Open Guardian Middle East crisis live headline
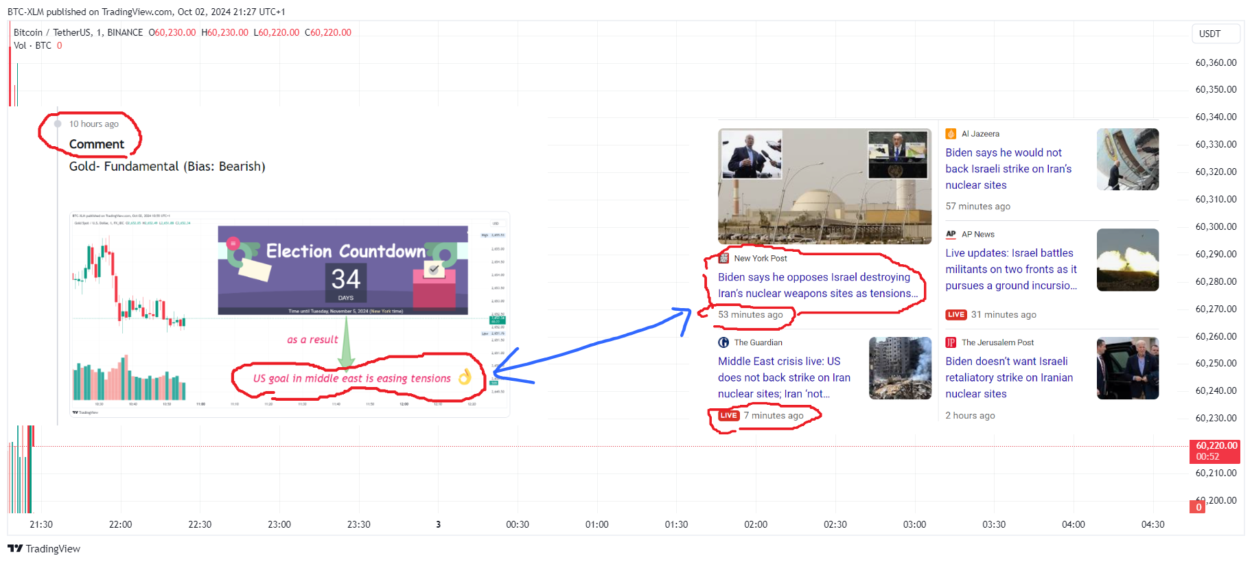Viewport: 1252px width, 562px height. point(784,377)
